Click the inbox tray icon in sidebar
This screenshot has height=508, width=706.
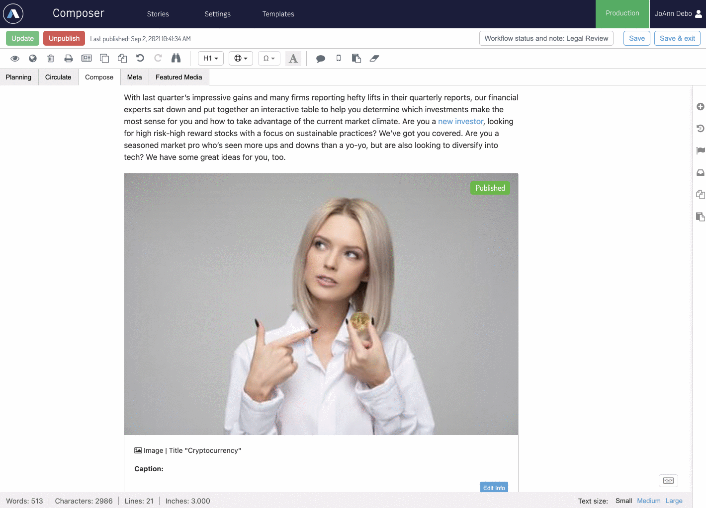[x=701, y=173]
